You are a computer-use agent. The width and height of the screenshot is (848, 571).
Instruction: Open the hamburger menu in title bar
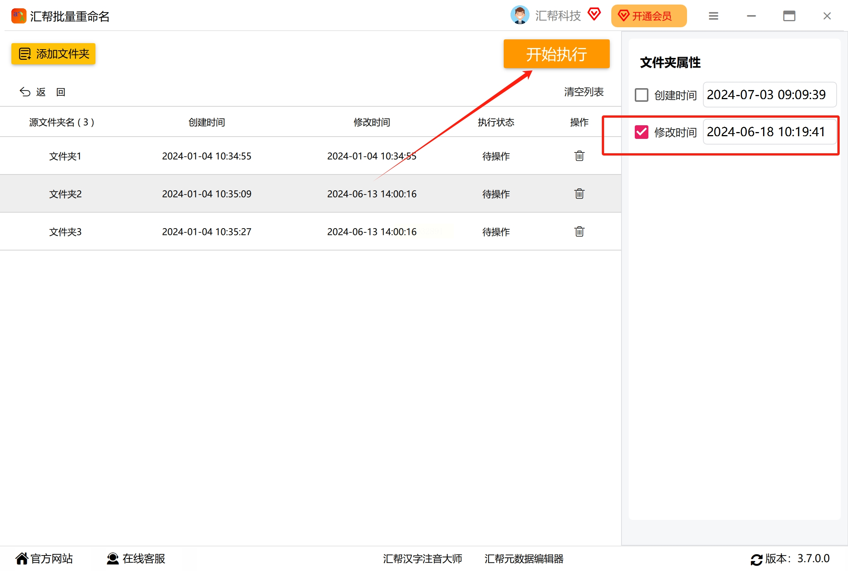point(713,16)
